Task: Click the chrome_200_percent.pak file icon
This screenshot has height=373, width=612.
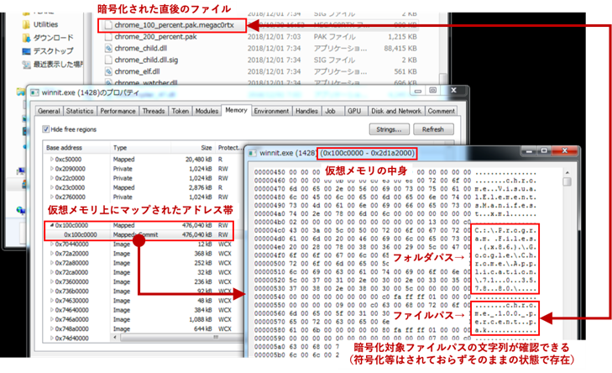Action: point(108,37)
